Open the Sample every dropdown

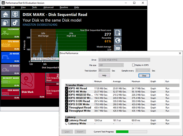pos(143,70)
